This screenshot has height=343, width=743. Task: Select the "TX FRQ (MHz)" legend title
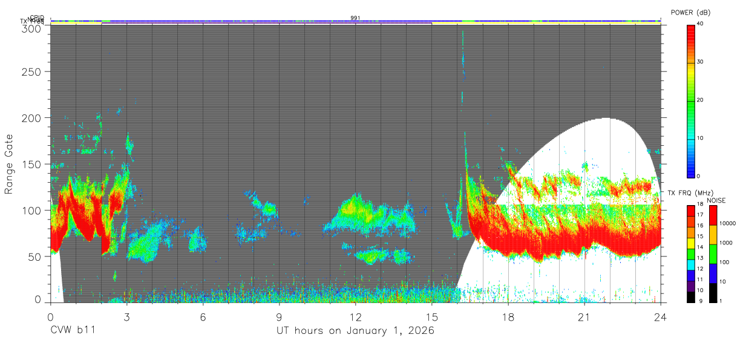pyautogui.click(x=690, y=193)
